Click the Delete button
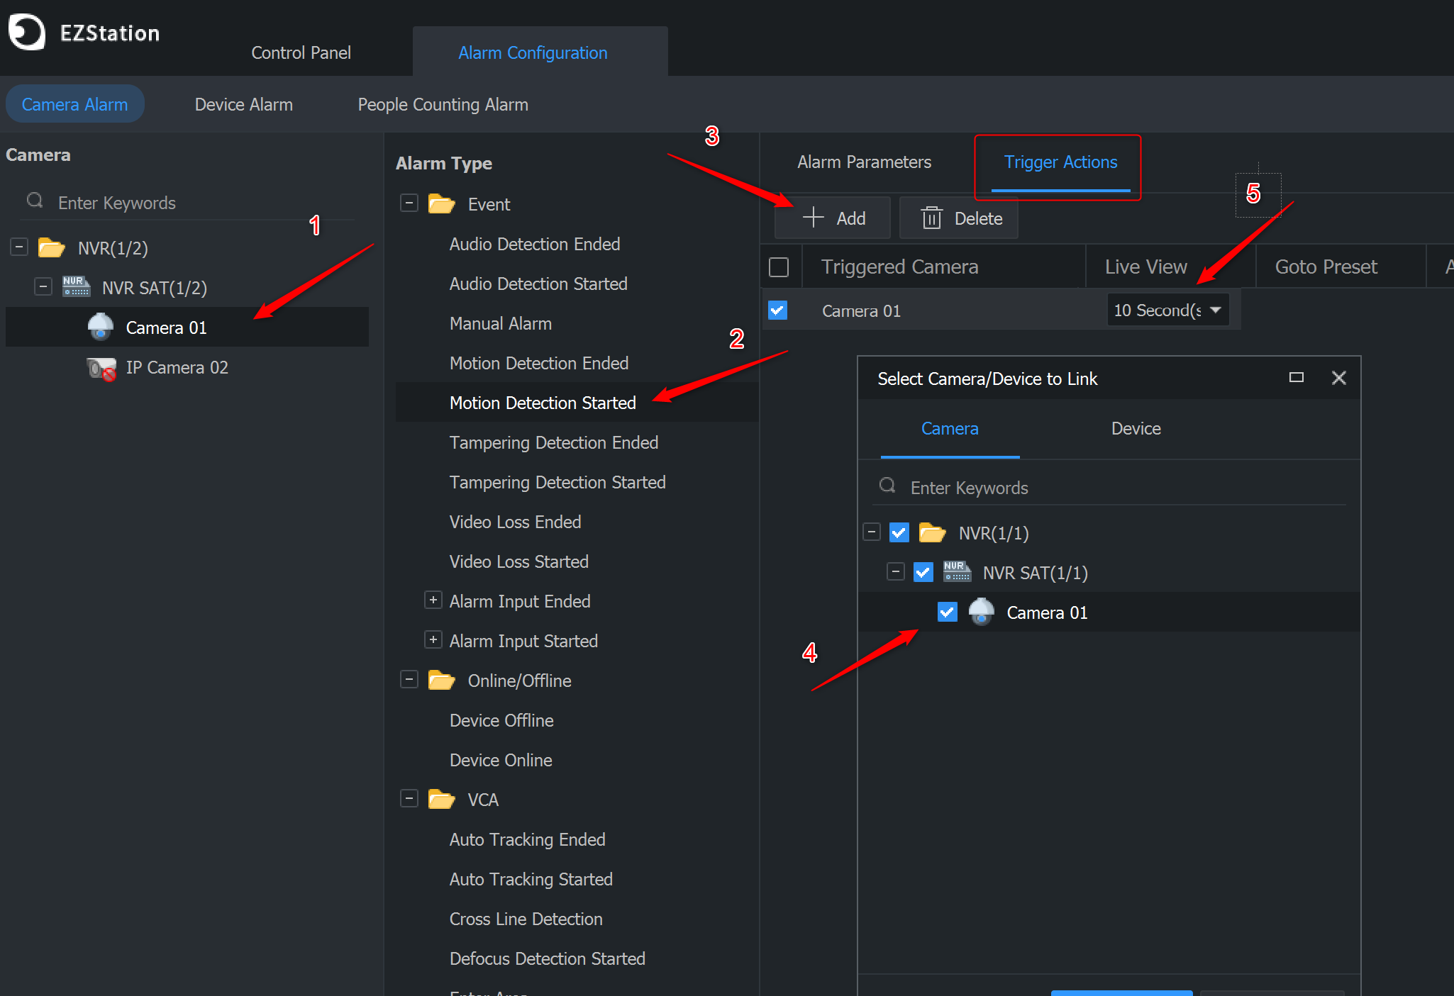 (x=959, y=218)
